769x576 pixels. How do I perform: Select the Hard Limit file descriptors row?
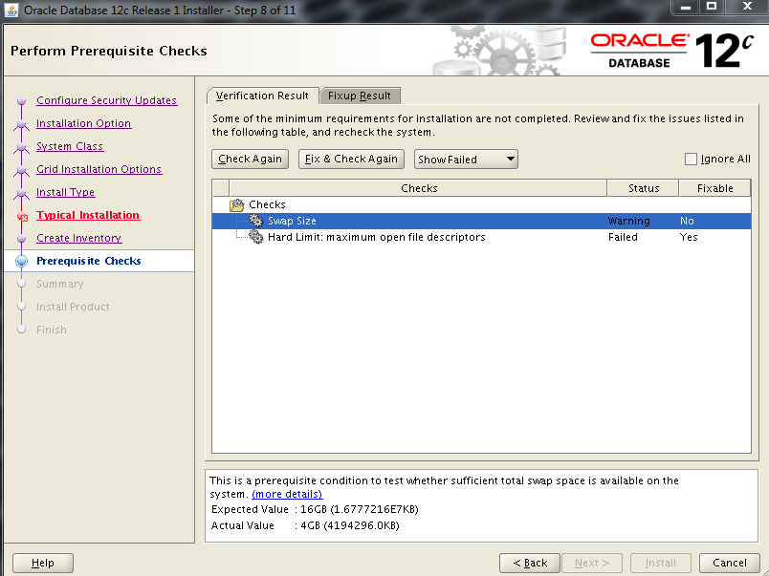click(x=376, y=237)
